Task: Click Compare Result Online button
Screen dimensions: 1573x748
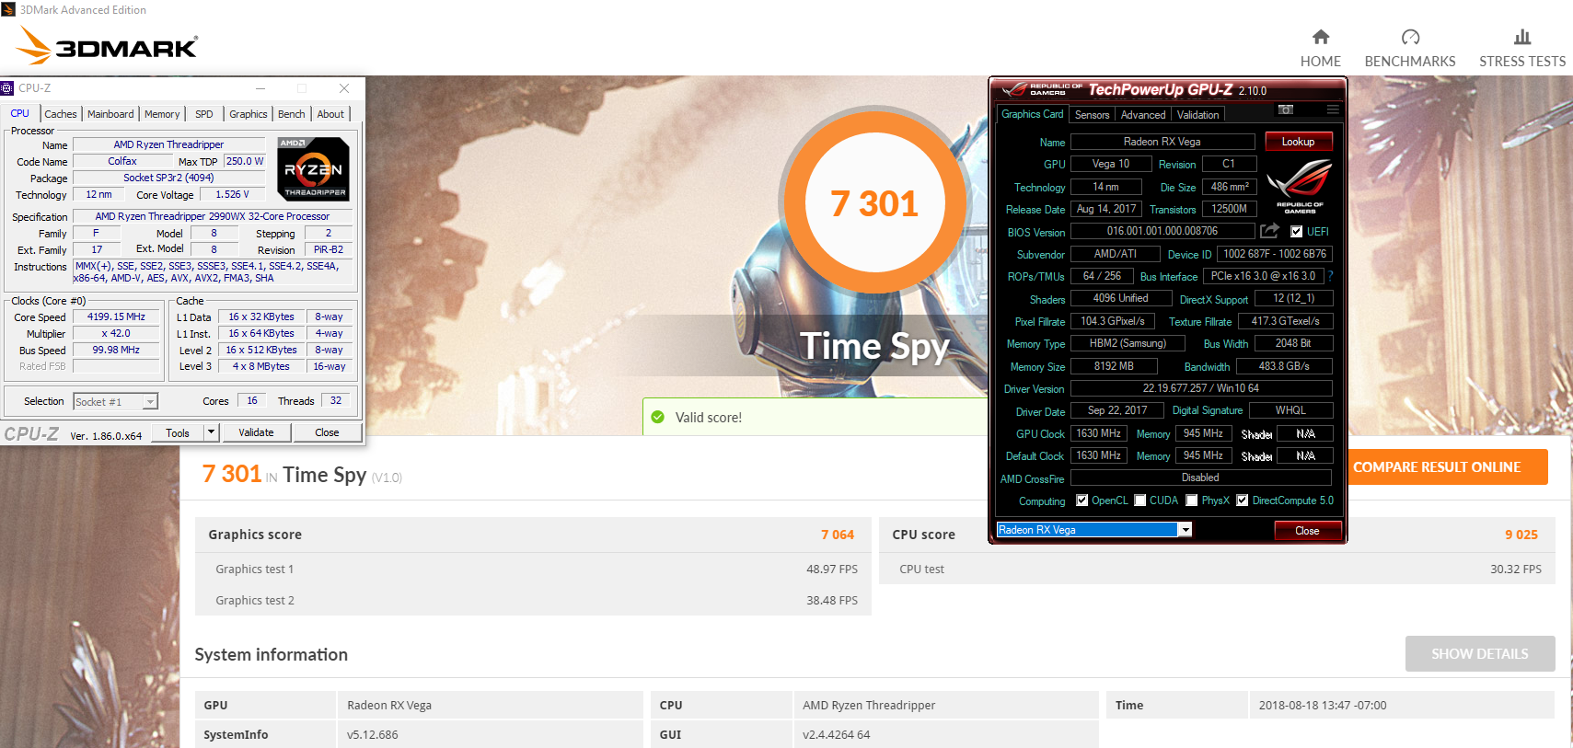Action: (x=1437, y=467)
